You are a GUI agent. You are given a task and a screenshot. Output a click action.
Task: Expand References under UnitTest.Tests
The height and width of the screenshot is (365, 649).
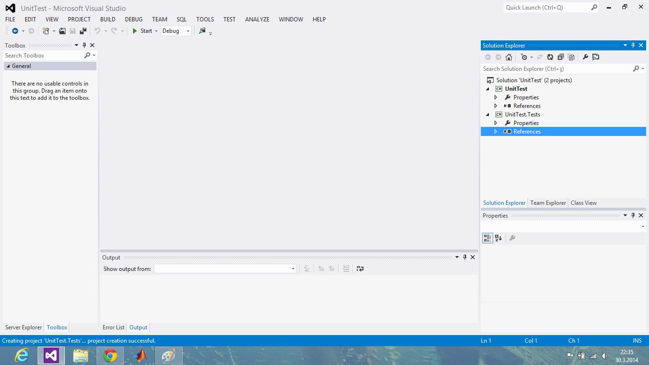coord(496,132)
